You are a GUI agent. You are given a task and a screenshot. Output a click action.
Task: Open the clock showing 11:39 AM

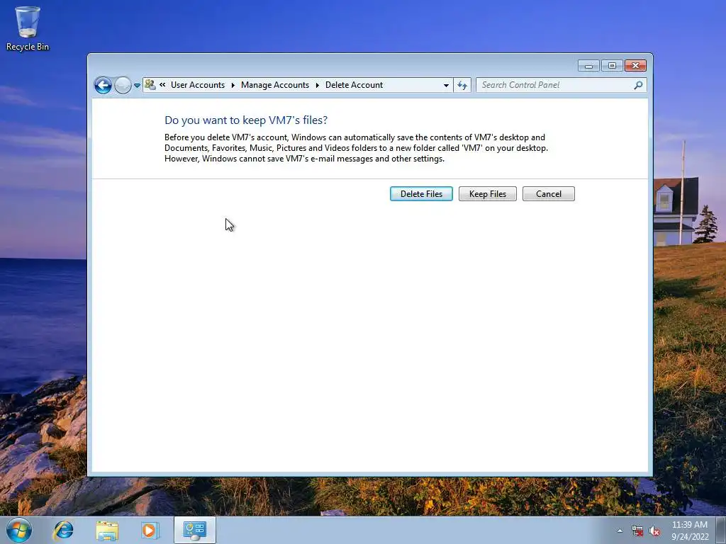click(x=689, y=530)
